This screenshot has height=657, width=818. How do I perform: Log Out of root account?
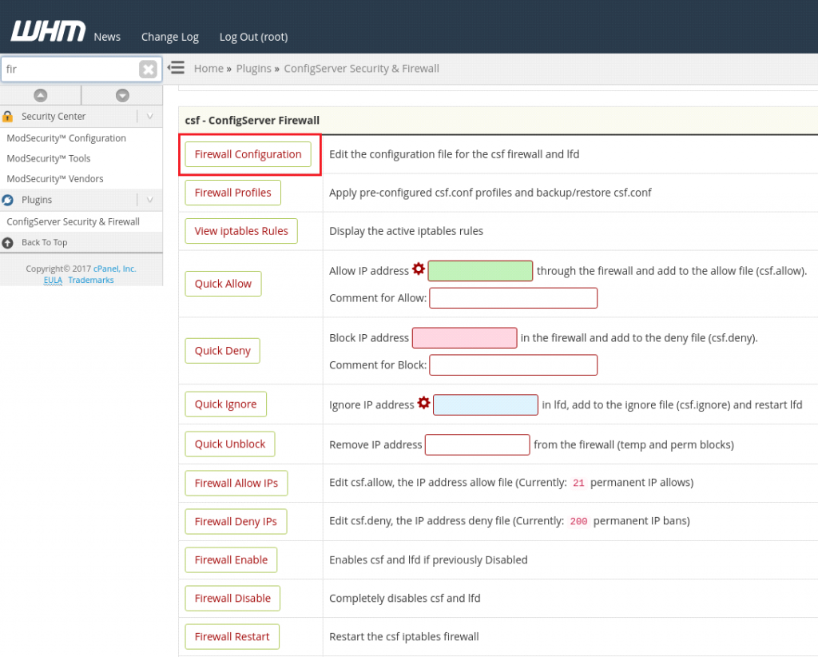[x=253, y=37]
